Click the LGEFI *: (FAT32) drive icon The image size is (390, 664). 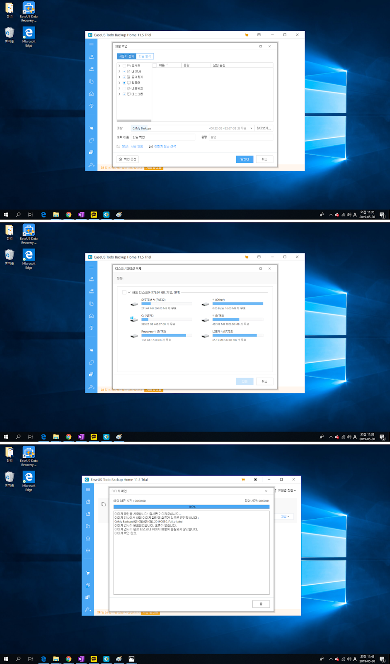(205, 336)
